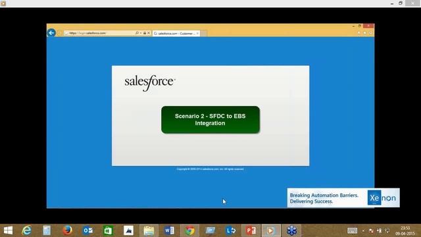The width and height of the screenshot is (421, 237).
Task: Close the Internet Explorer window
Action: (368, 26)
